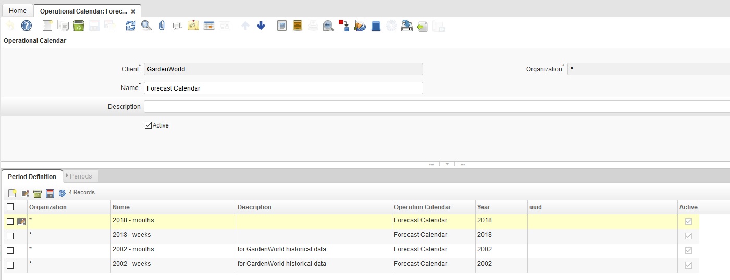Open the Find record magnifier icon
730x280 pixels.
pos(146,26)
